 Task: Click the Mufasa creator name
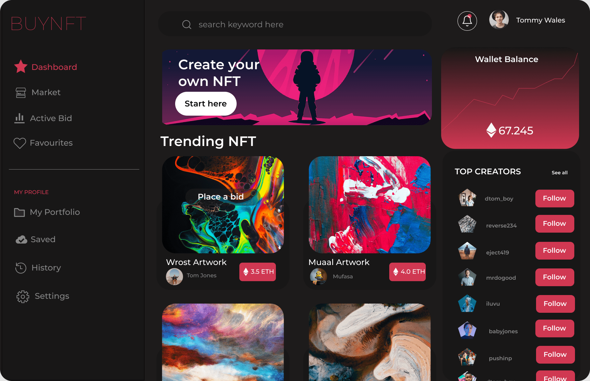click(343, 277)
